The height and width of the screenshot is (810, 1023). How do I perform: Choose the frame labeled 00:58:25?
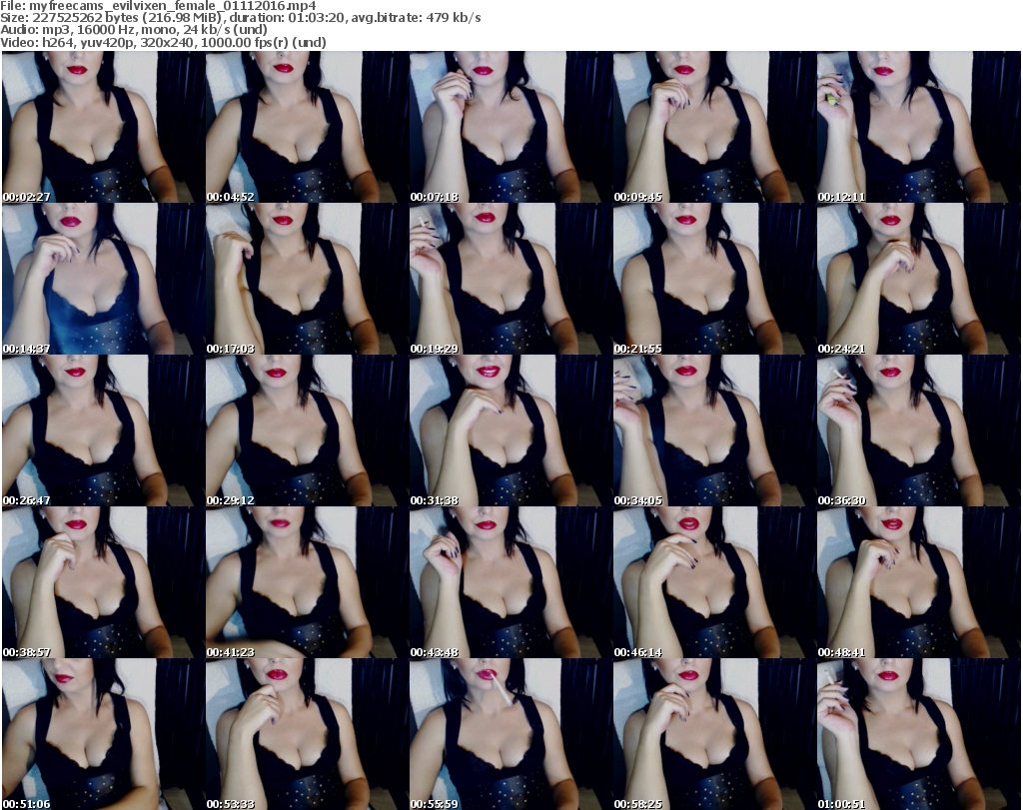714,734
